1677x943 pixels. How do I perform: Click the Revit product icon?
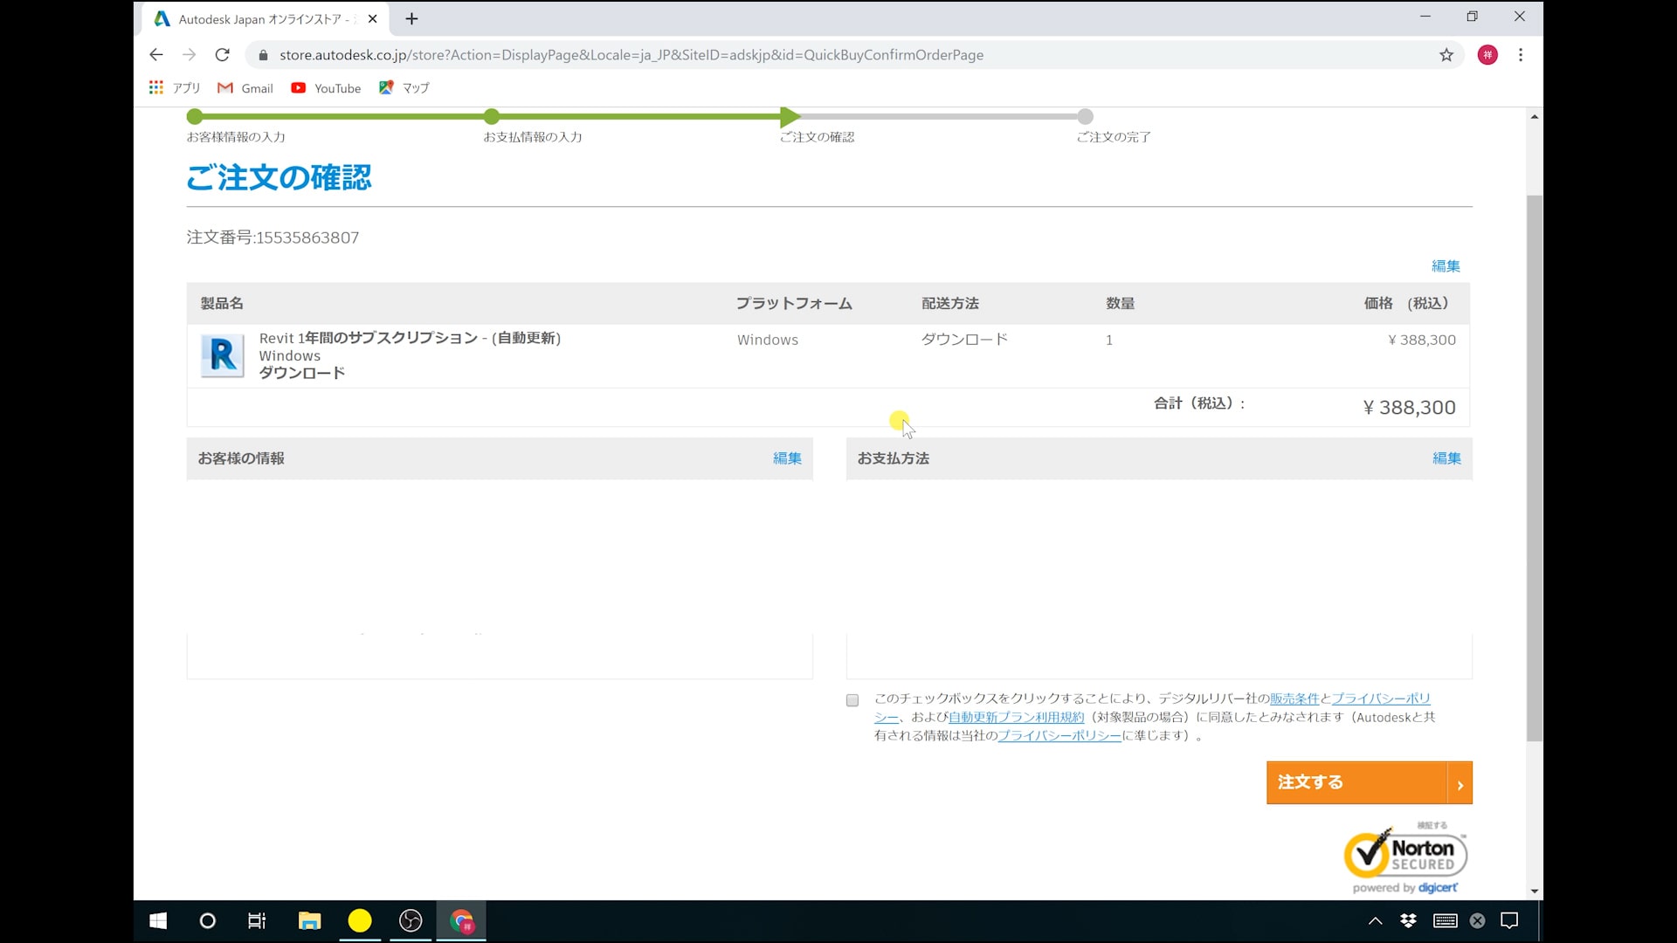pos(222,355)
